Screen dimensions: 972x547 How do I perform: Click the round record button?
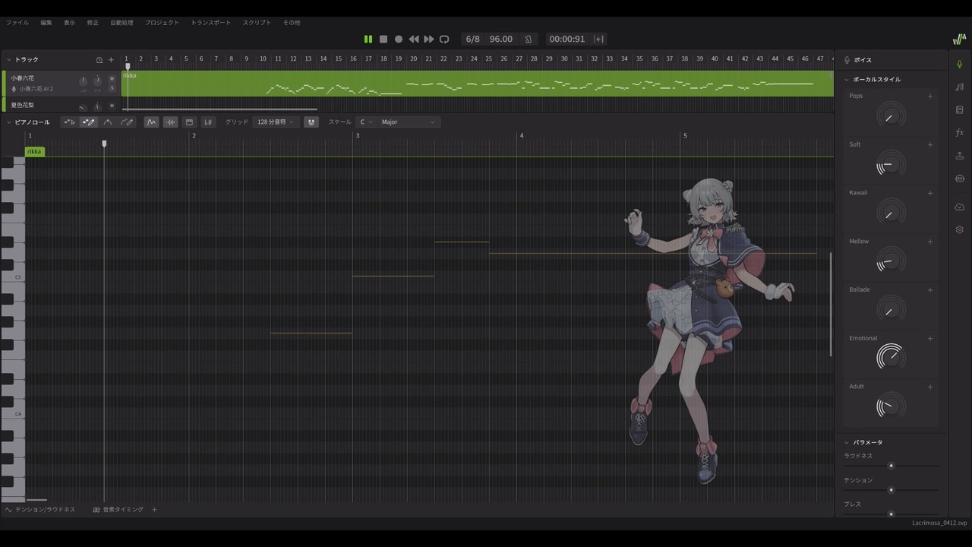[x=399, y=39]
